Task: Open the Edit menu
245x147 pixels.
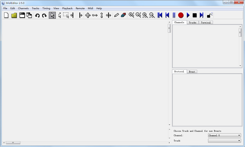Action: [13, 9]
